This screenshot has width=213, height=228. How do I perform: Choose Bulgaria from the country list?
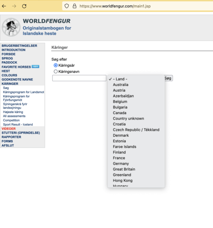tap(136, 107)
